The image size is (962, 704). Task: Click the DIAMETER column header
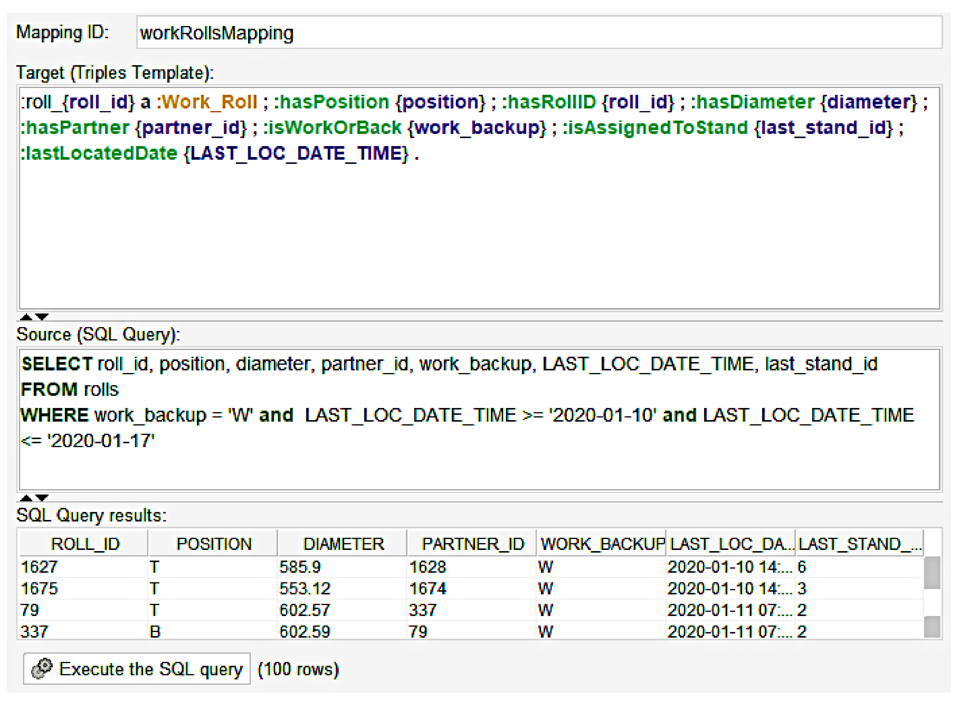pos(343,544)
